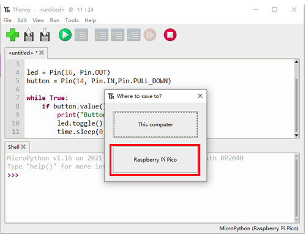Open the Tools menu
The height and width of the screenshot is (245, 306).
(72, 20)
